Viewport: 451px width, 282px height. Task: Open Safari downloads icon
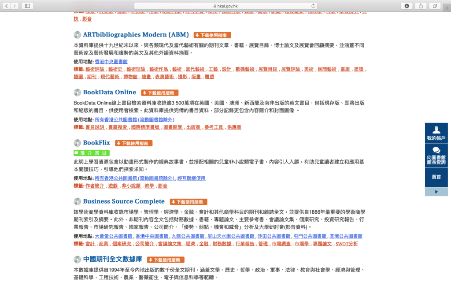click(x=406, y=6)
